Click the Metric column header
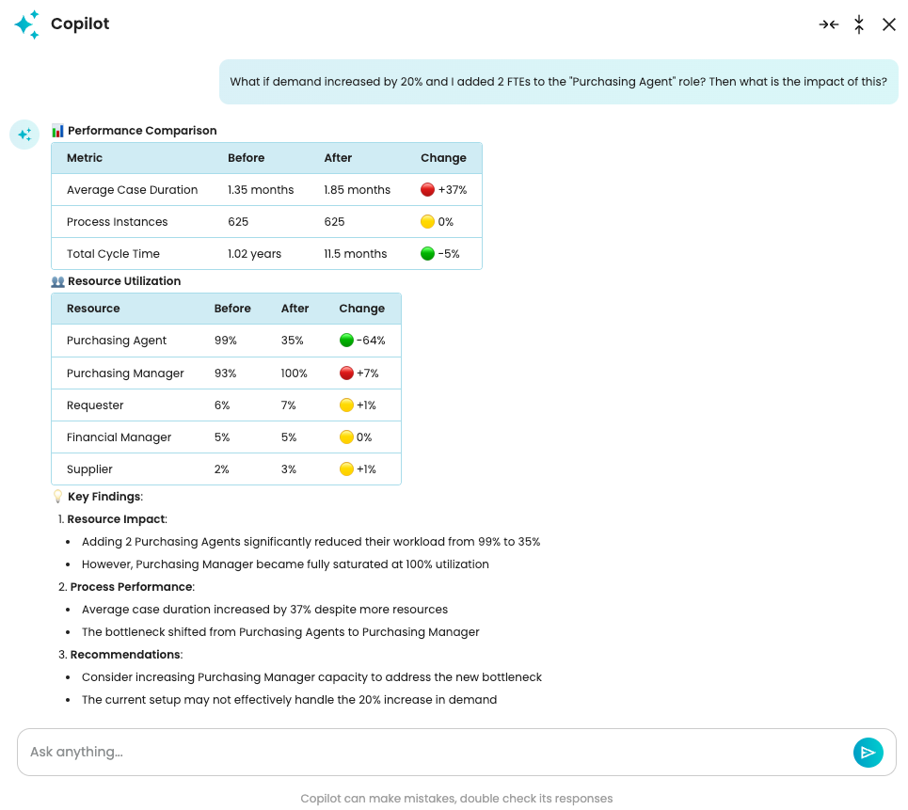 [x=85, y=158]
